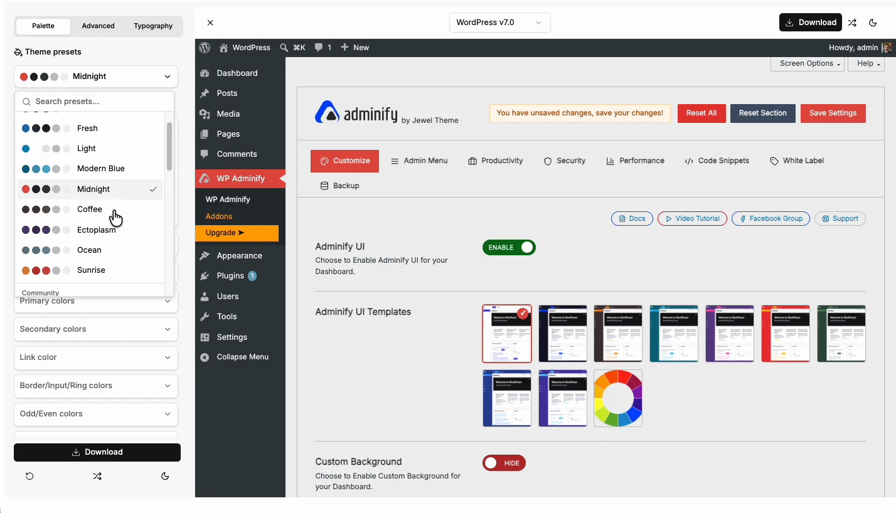Click the close X icon beside the version selector
Screen dimensions: 896x513
[x=210, y=23]
